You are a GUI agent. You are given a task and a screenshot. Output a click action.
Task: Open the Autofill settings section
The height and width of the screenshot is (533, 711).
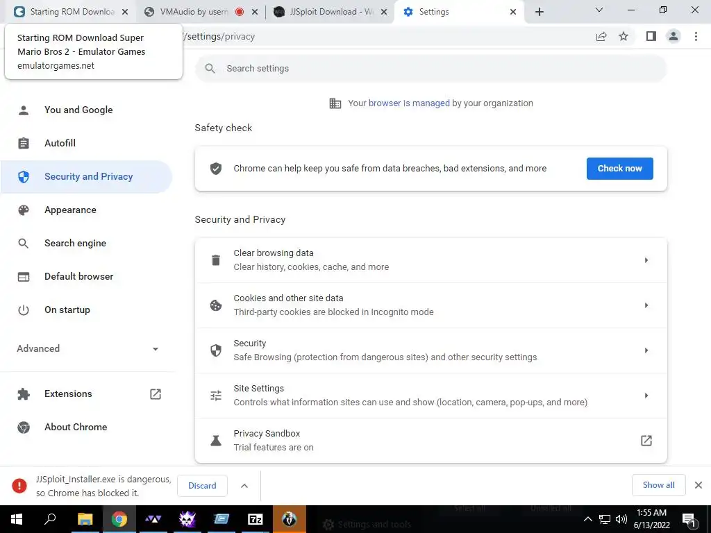(x=60, y=143)
